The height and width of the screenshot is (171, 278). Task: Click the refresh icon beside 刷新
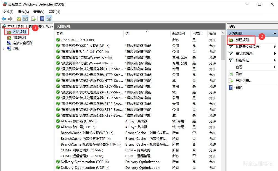(231, 74)
